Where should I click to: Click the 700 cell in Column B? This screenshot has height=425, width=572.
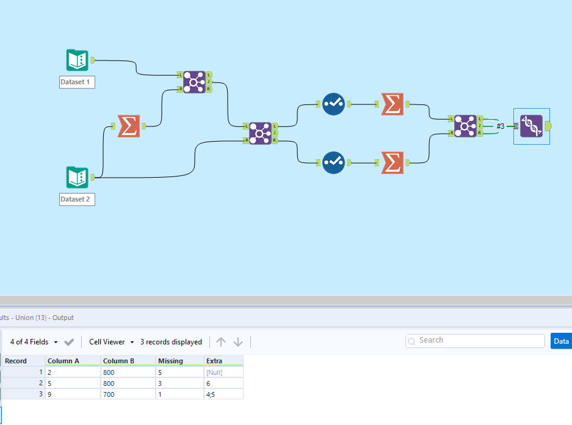128,394
